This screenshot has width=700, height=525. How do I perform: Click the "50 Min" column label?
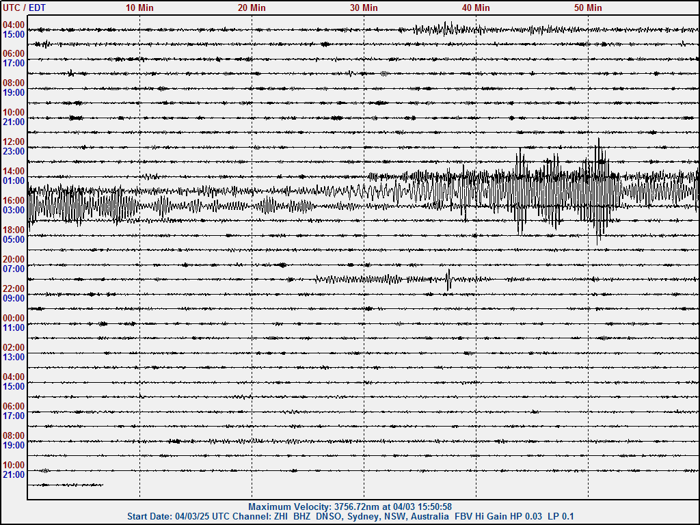[x=587, y=8]
